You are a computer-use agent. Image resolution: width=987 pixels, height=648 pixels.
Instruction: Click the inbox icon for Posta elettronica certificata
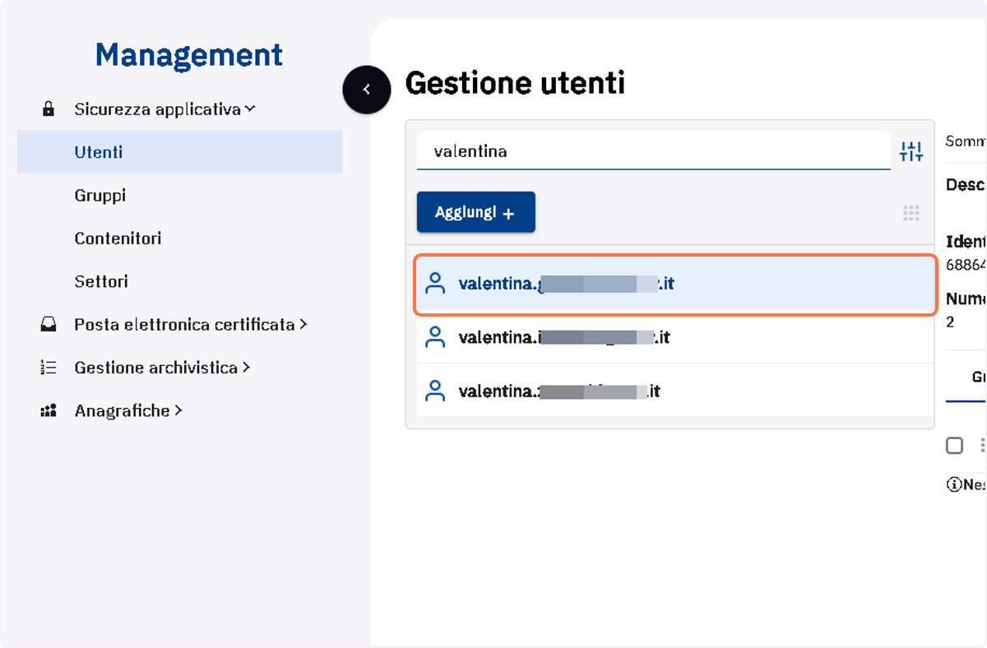(x=49, y=325)
